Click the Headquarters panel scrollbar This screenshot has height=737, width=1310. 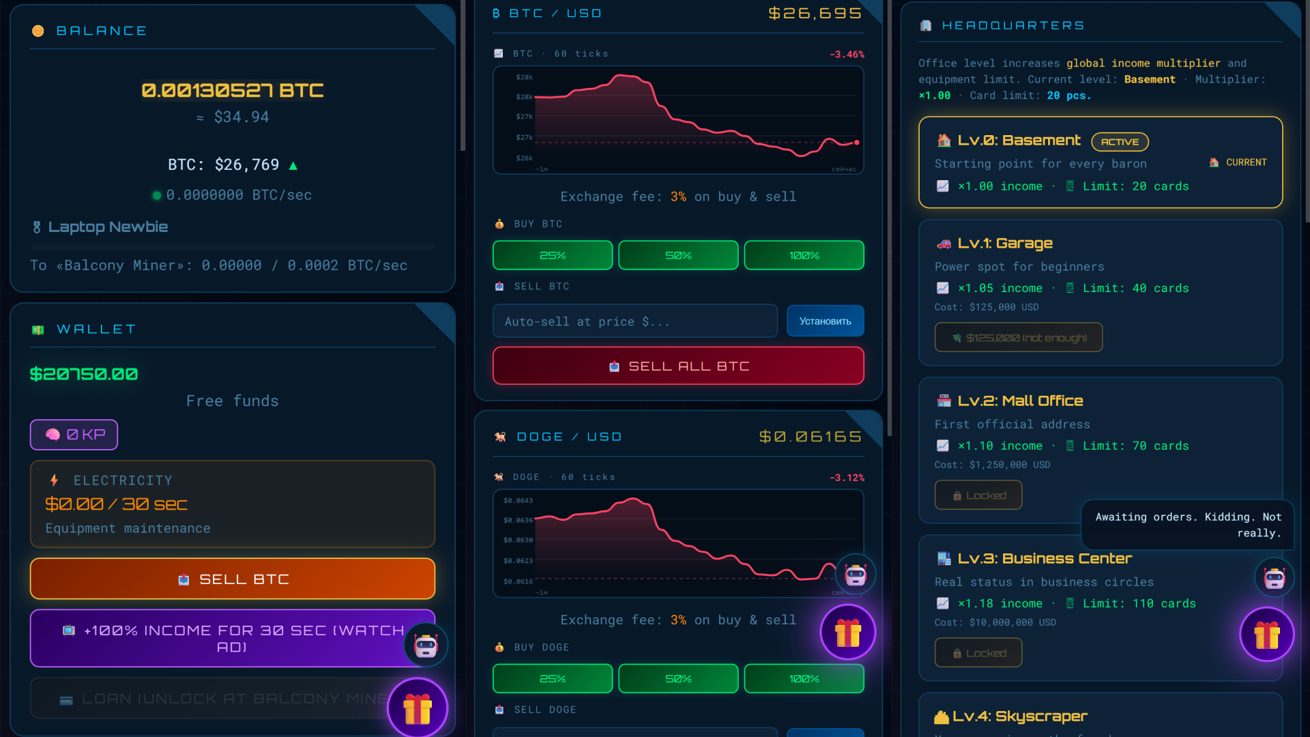(1307, 111)
